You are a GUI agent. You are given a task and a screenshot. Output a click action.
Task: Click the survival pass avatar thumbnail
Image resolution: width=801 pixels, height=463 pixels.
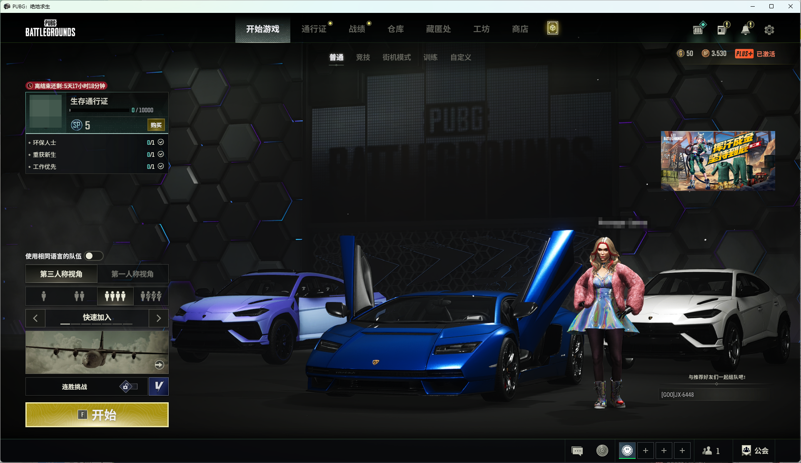(x=46, y=111)
